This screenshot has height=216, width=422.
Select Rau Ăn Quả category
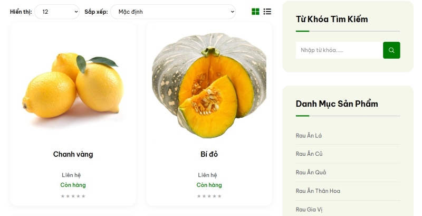(311, 172)
